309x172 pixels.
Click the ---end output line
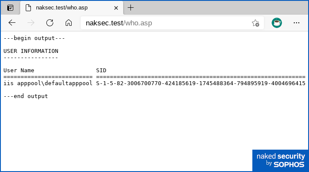(x=26, y=96)
